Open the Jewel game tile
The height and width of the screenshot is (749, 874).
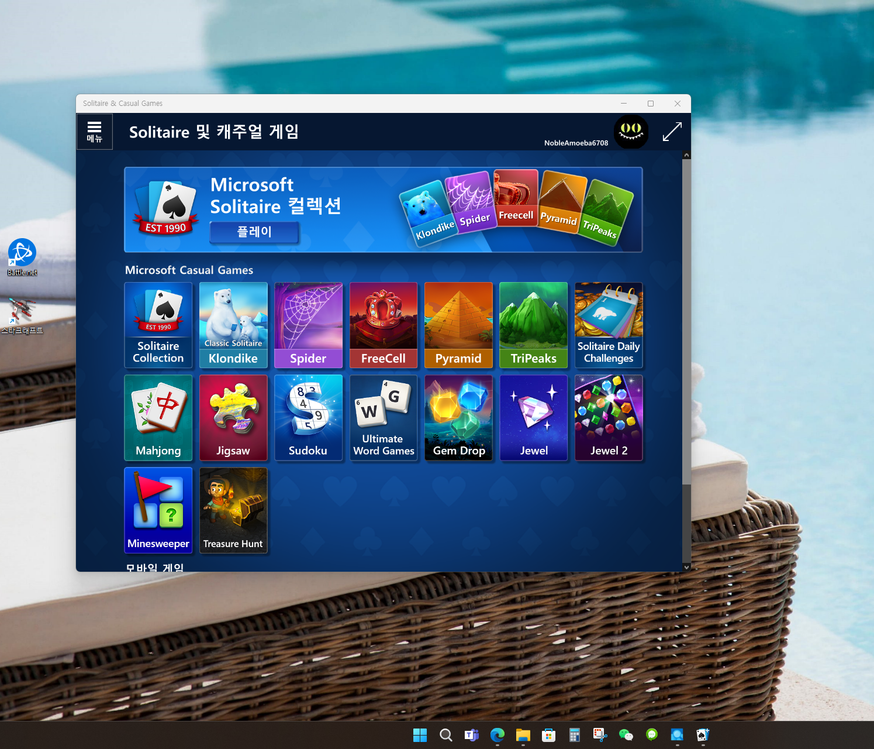click(534, 418)
